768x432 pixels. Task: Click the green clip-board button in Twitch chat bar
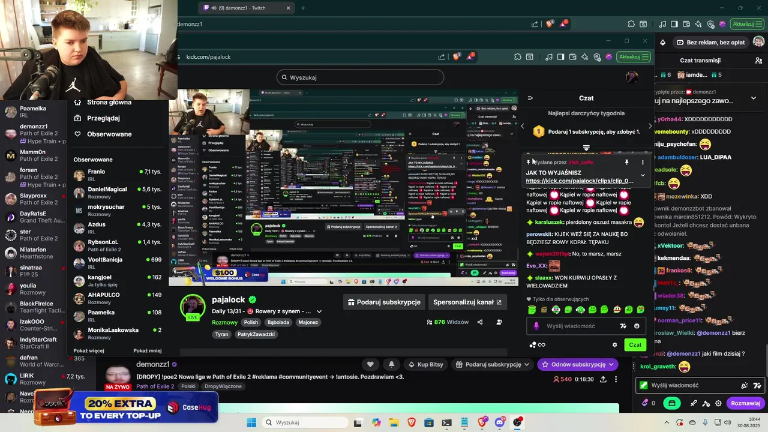[x=672, y=403]
